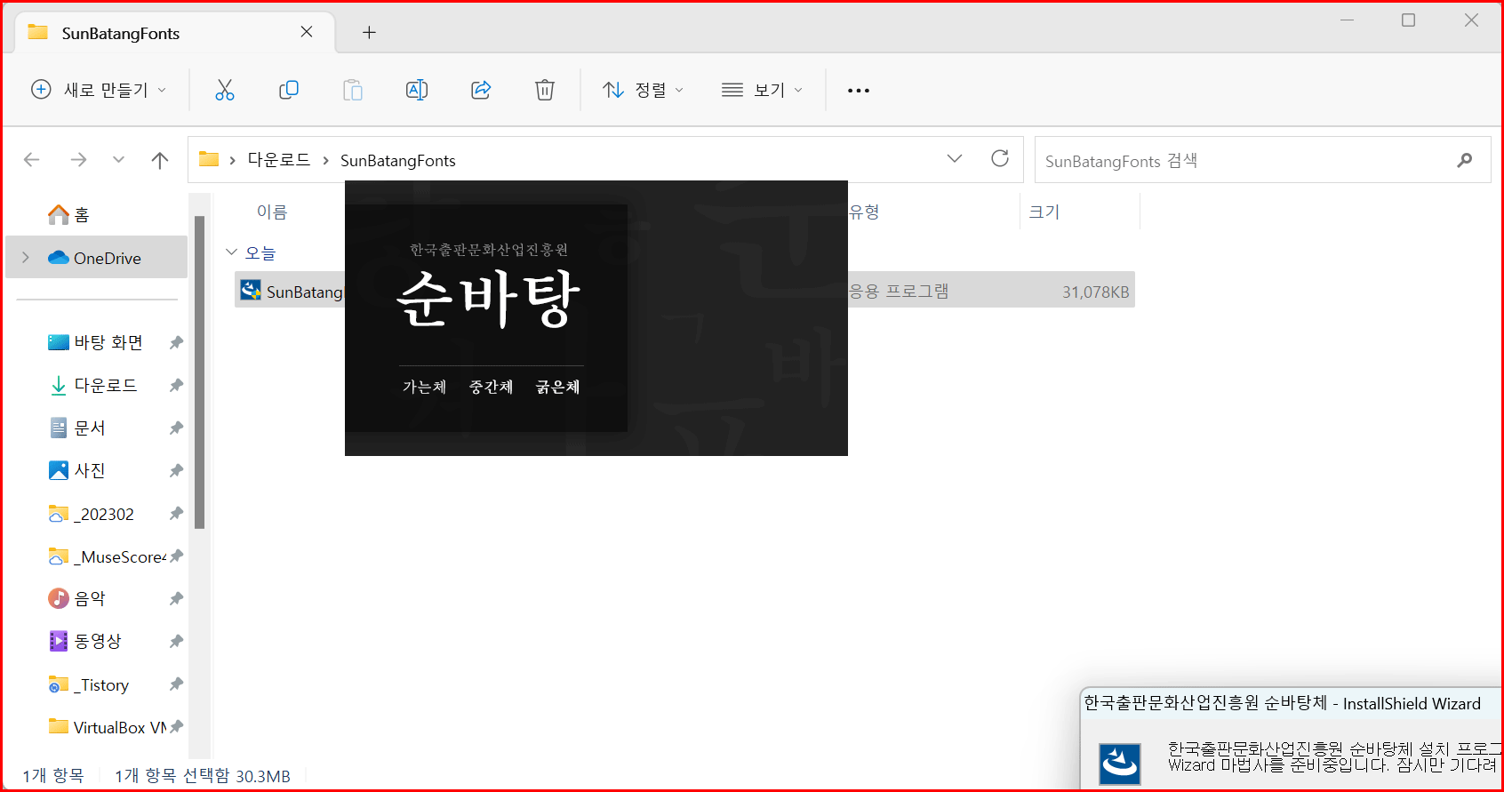1504x792 pixels.
Task: Refresh the folder view
Action: [x=1000, y=159]
